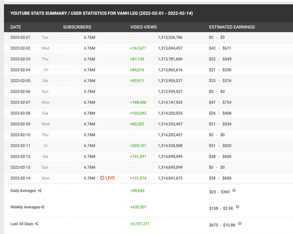Click total views 1,313,526,786
This screenshot has height=234, width=293.
click(170, 37)
